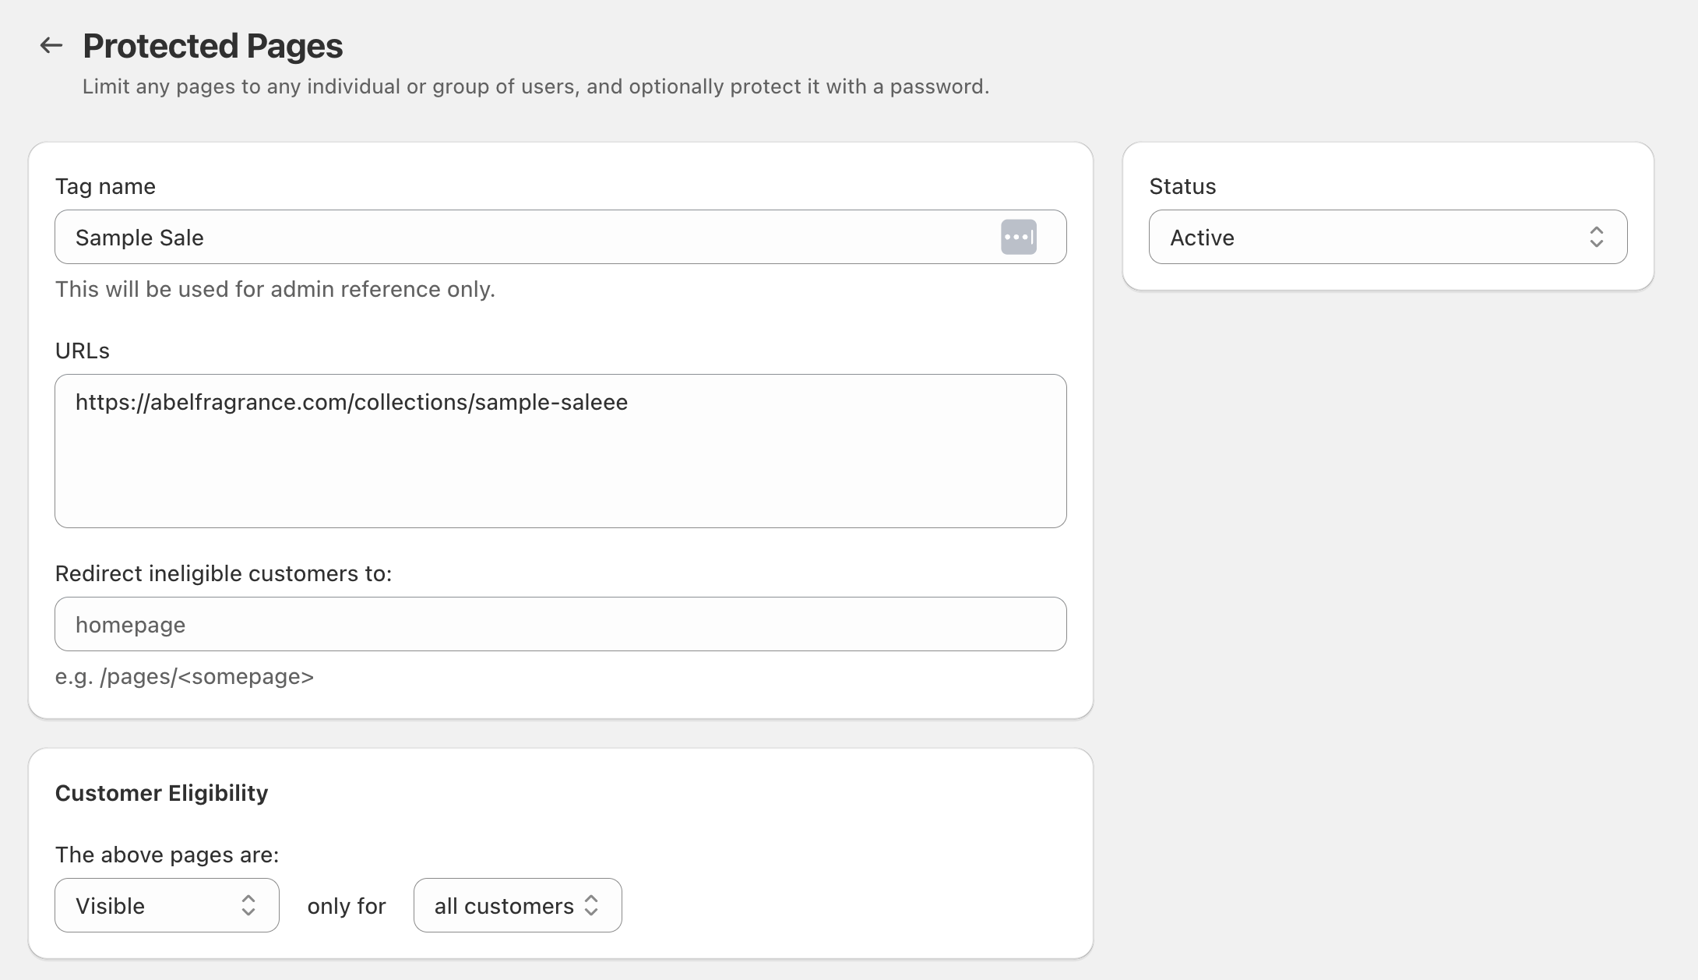Select the Customer Eligibility section heading
The height and width of the screenshot is (980, 1698).
(x=161, y=792)
